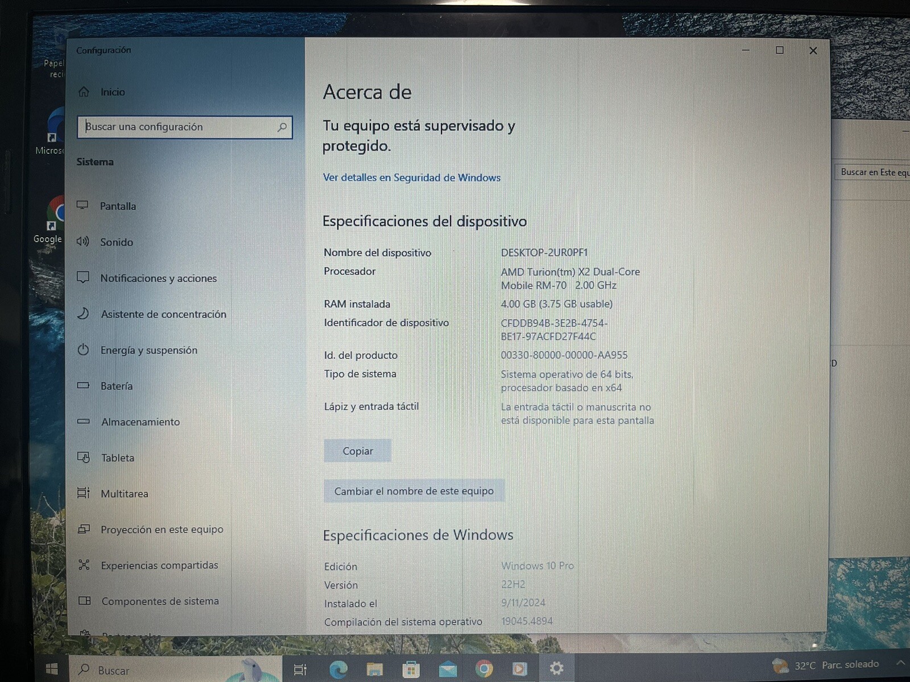This screenshot has width=910, height=682.
Task: Click the Almacenamiento drive icon
Action: (x=84, y=422)
